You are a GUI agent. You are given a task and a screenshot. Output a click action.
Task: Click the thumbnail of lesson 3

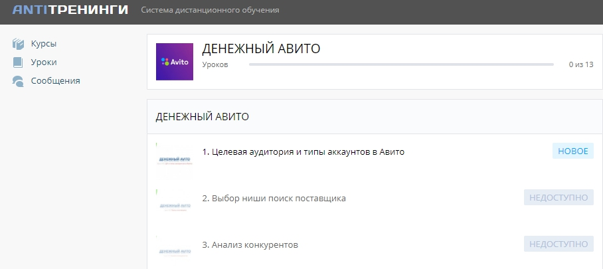click(x=175, y=252)
